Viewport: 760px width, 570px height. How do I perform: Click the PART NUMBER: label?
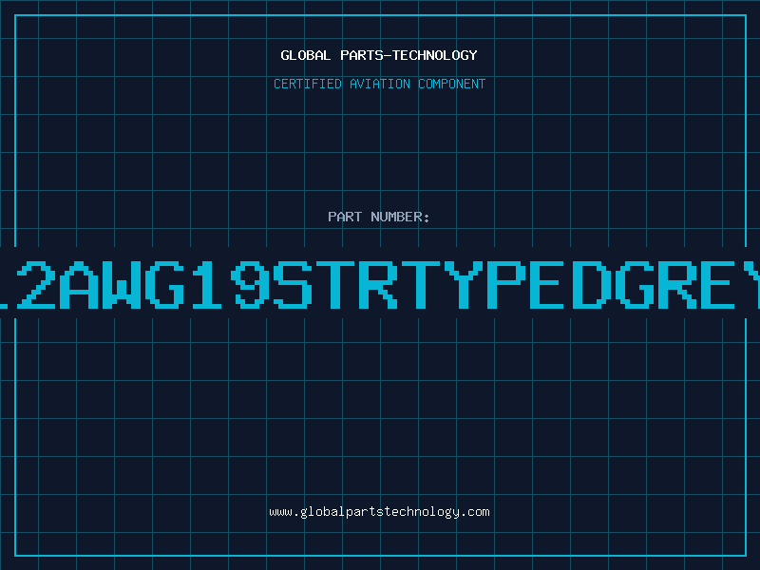click(x=379, y=217)
